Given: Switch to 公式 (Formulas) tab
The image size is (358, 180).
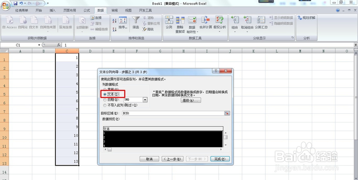Looking at the screenshot, I should coord(87,10).
